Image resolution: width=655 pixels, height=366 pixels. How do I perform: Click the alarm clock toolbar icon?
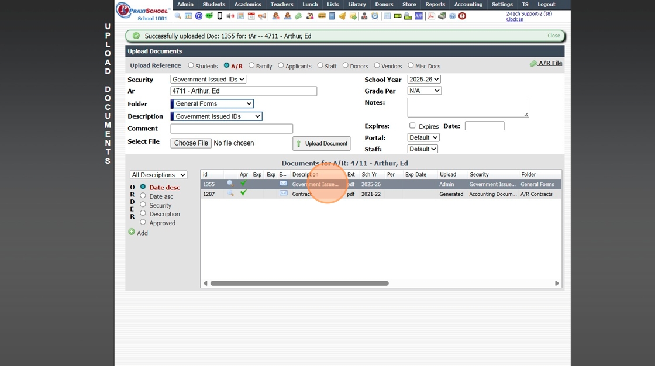pos(375,16)
